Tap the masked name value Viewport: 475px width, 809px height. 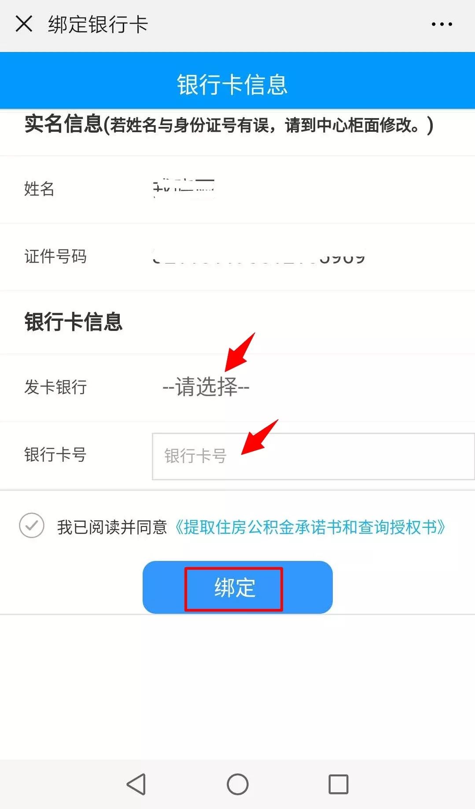pyautogui.click(x=184, y=189)
